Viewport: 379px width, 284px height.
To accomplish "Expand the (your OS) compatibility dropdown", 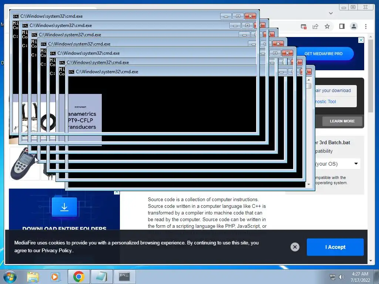I will 338,164.
